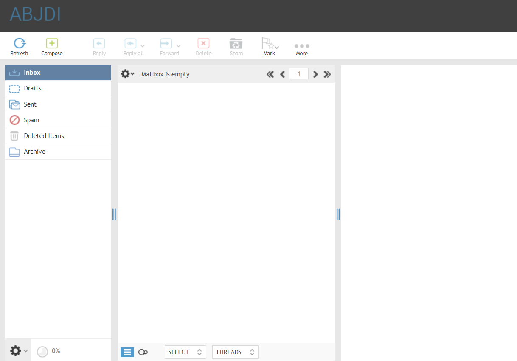Go to previous page of messages
Viewport: 517px width, 361px height.
282,74
